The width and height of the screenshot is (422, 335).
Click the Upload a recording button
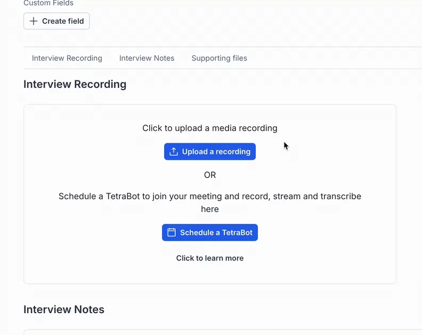(210, 151)
